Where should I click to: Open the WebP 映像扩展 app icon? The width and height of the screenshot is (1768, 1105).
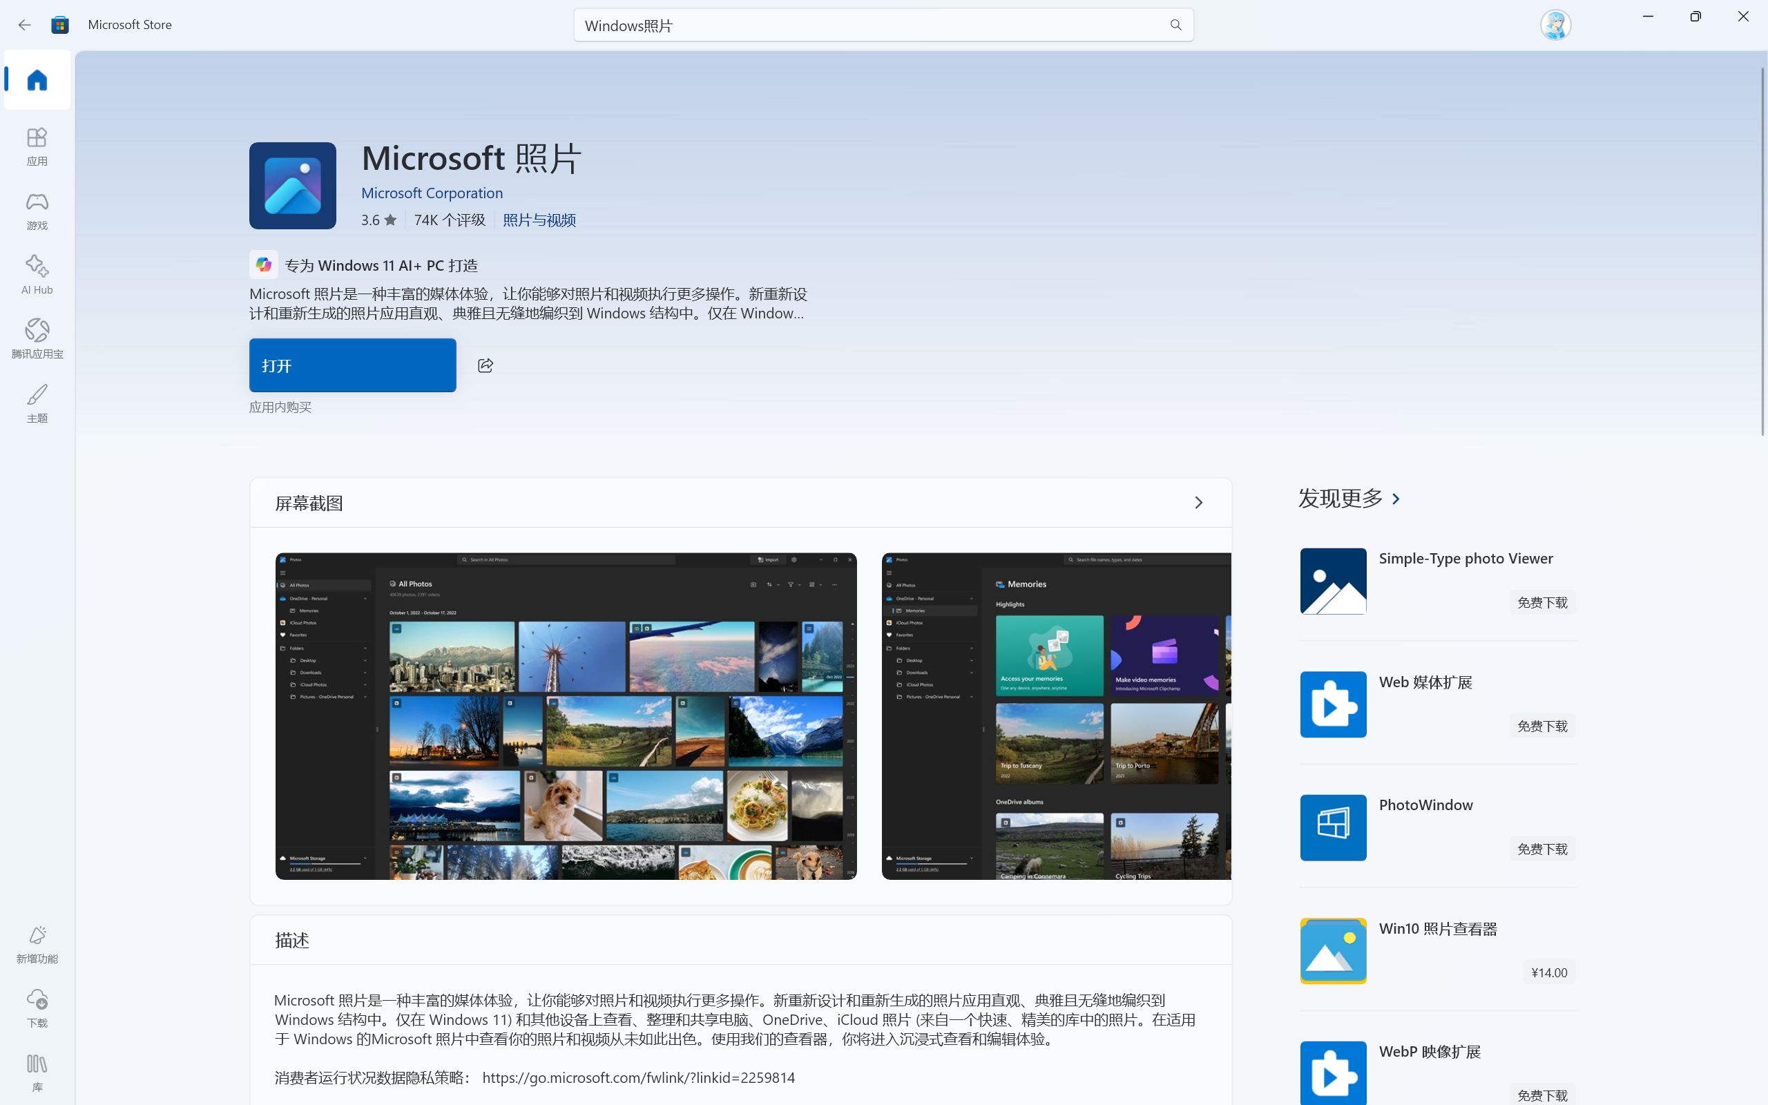(1333, 1073)
